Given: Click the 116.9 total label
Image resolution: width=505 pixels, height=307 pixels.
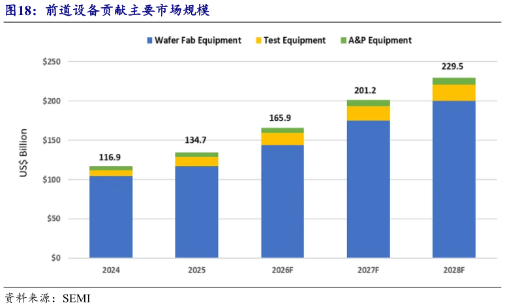Looking at the screenshot, I should click(x=110, y=157).
